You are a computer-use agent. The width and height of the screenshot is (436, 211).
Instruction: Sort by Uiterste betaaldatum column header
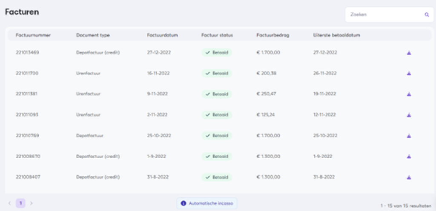336,35
